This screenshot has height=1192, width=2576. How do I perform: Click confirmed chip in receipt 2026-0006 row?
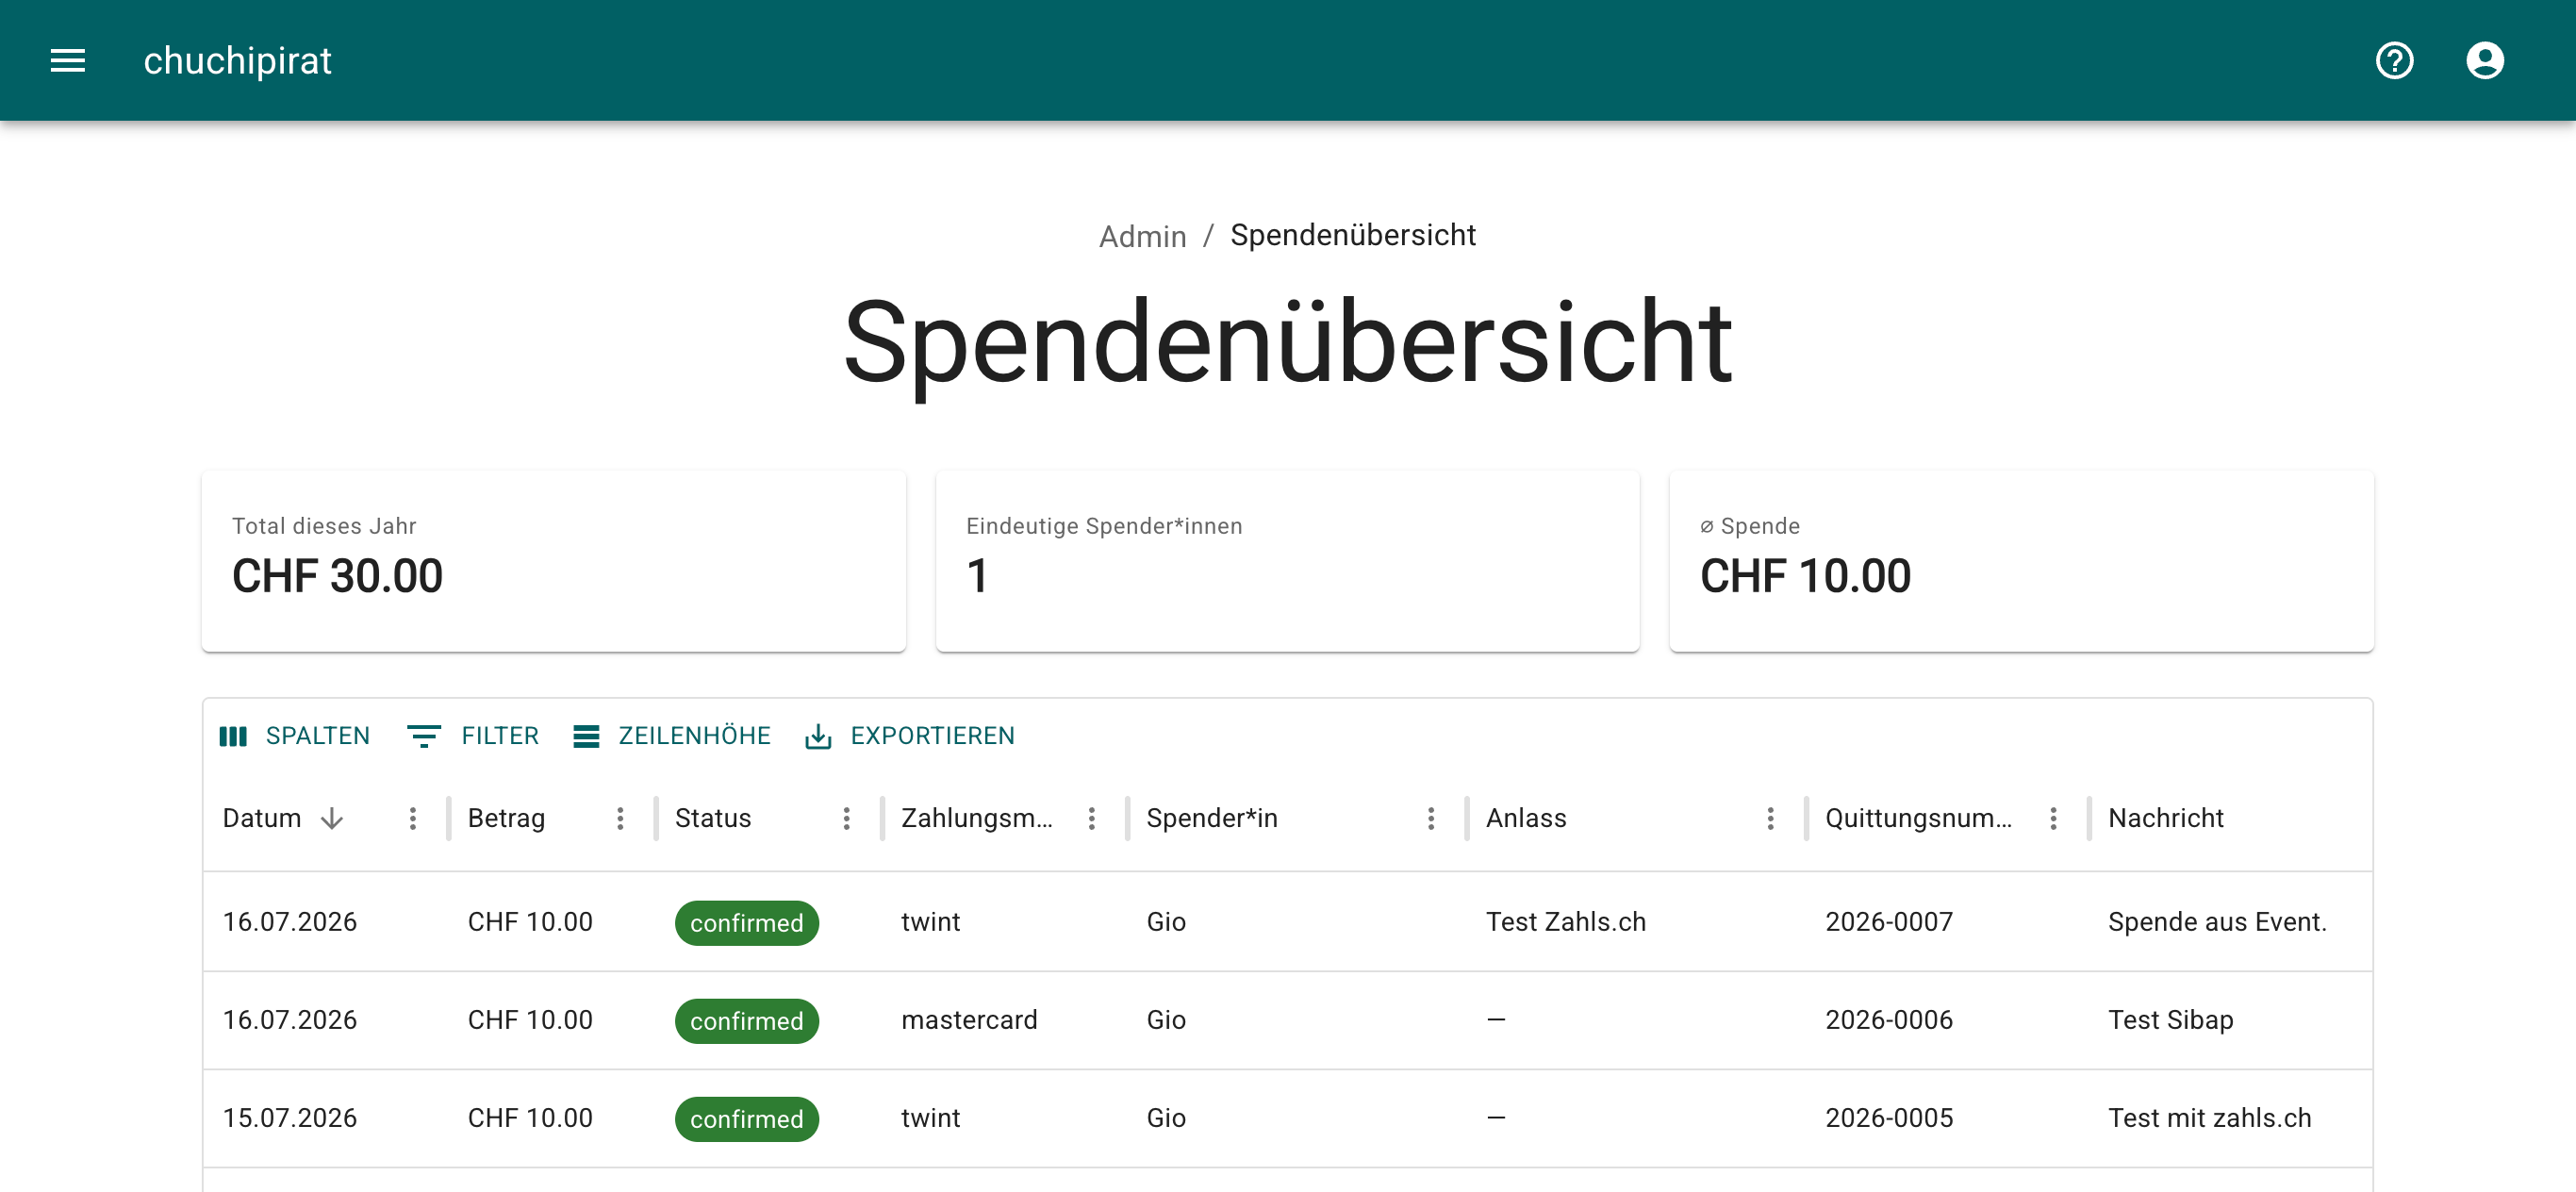(747, 1020)
